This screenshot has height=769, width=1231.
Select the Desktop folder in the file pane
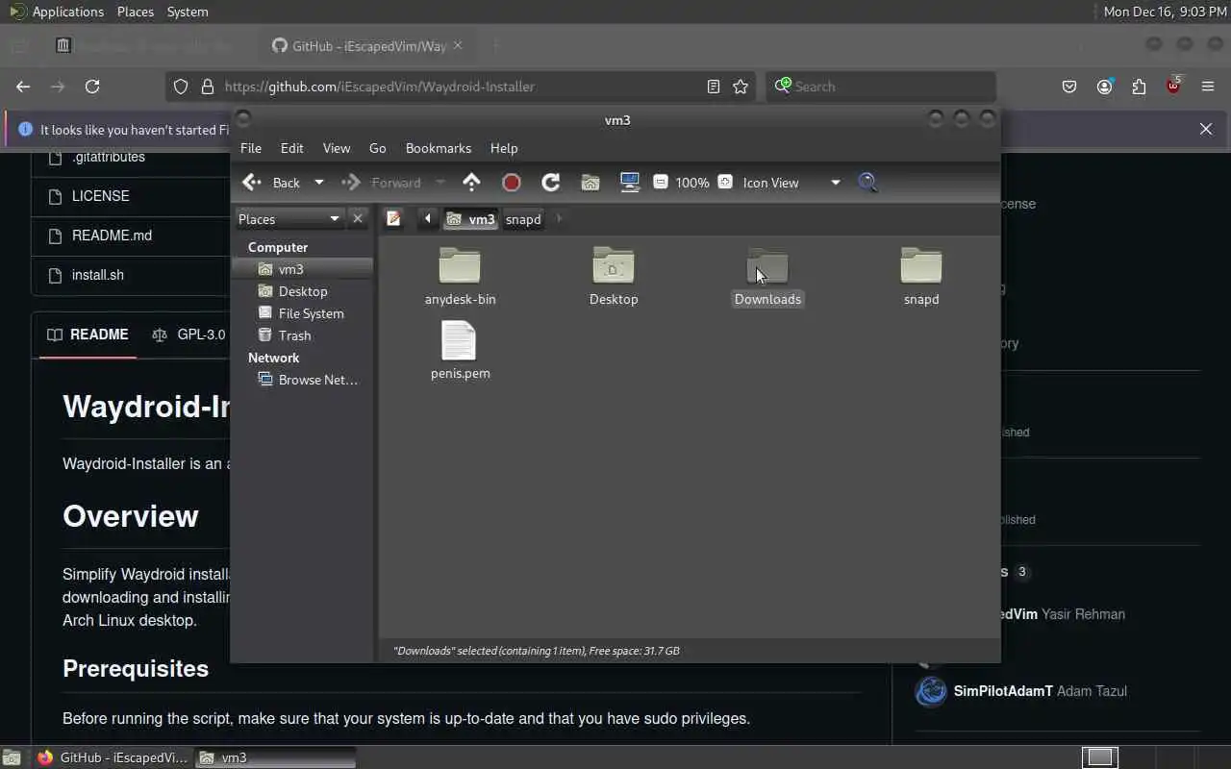[614, 266]
